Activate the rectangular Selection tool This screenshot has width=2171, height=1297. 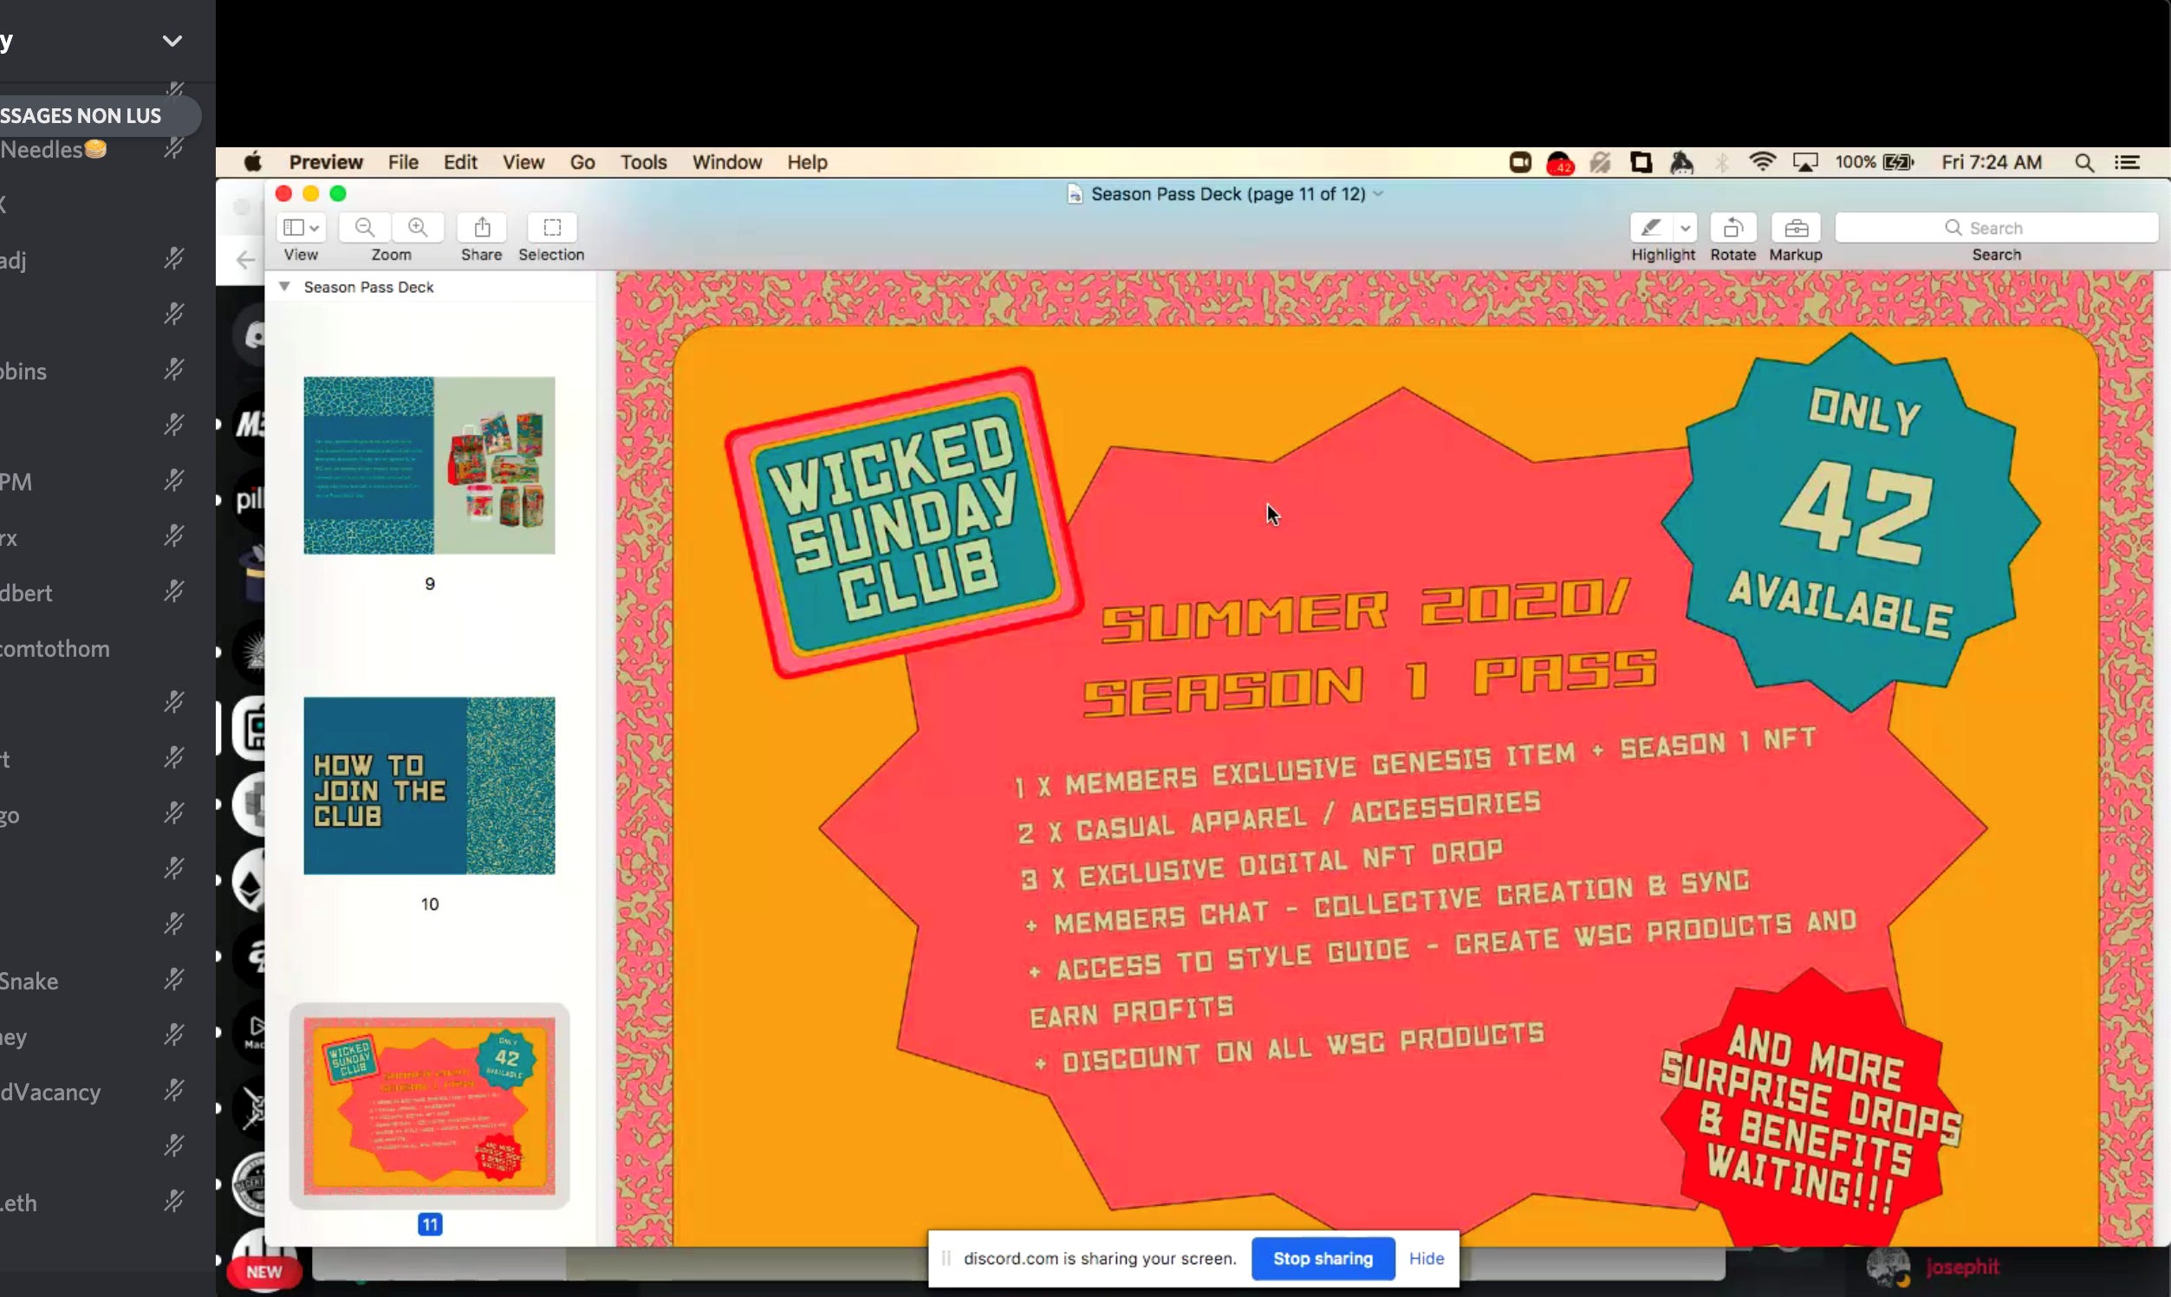pyautogui.click(x=551, y=227)
